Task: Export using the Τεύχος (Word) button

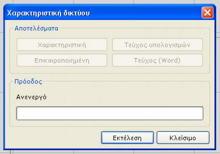Action: (157, 60)
